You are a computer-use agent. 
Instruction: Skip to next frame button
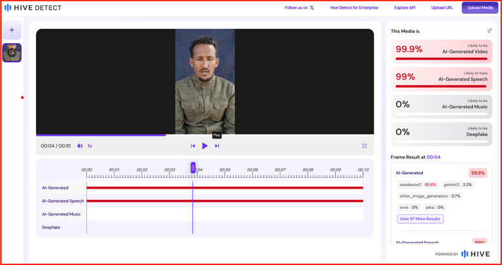click(217, 146)
